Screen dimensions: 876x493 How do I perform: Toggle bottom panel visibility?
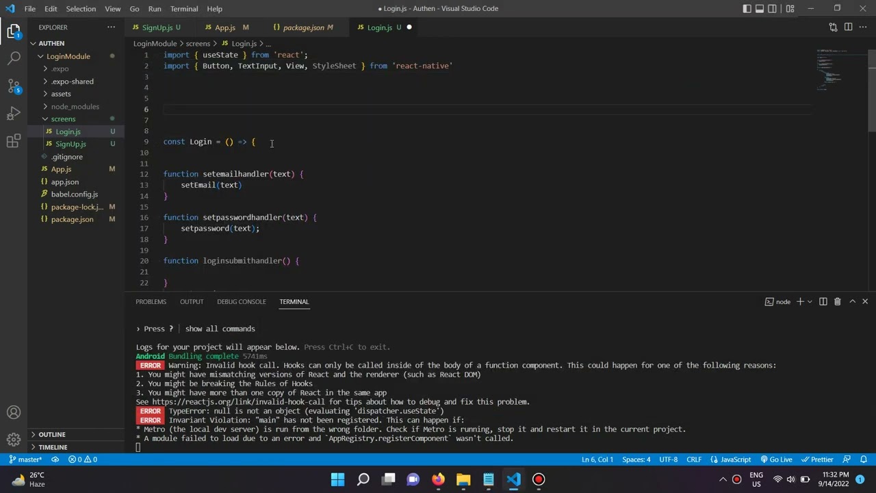[760, 9]
